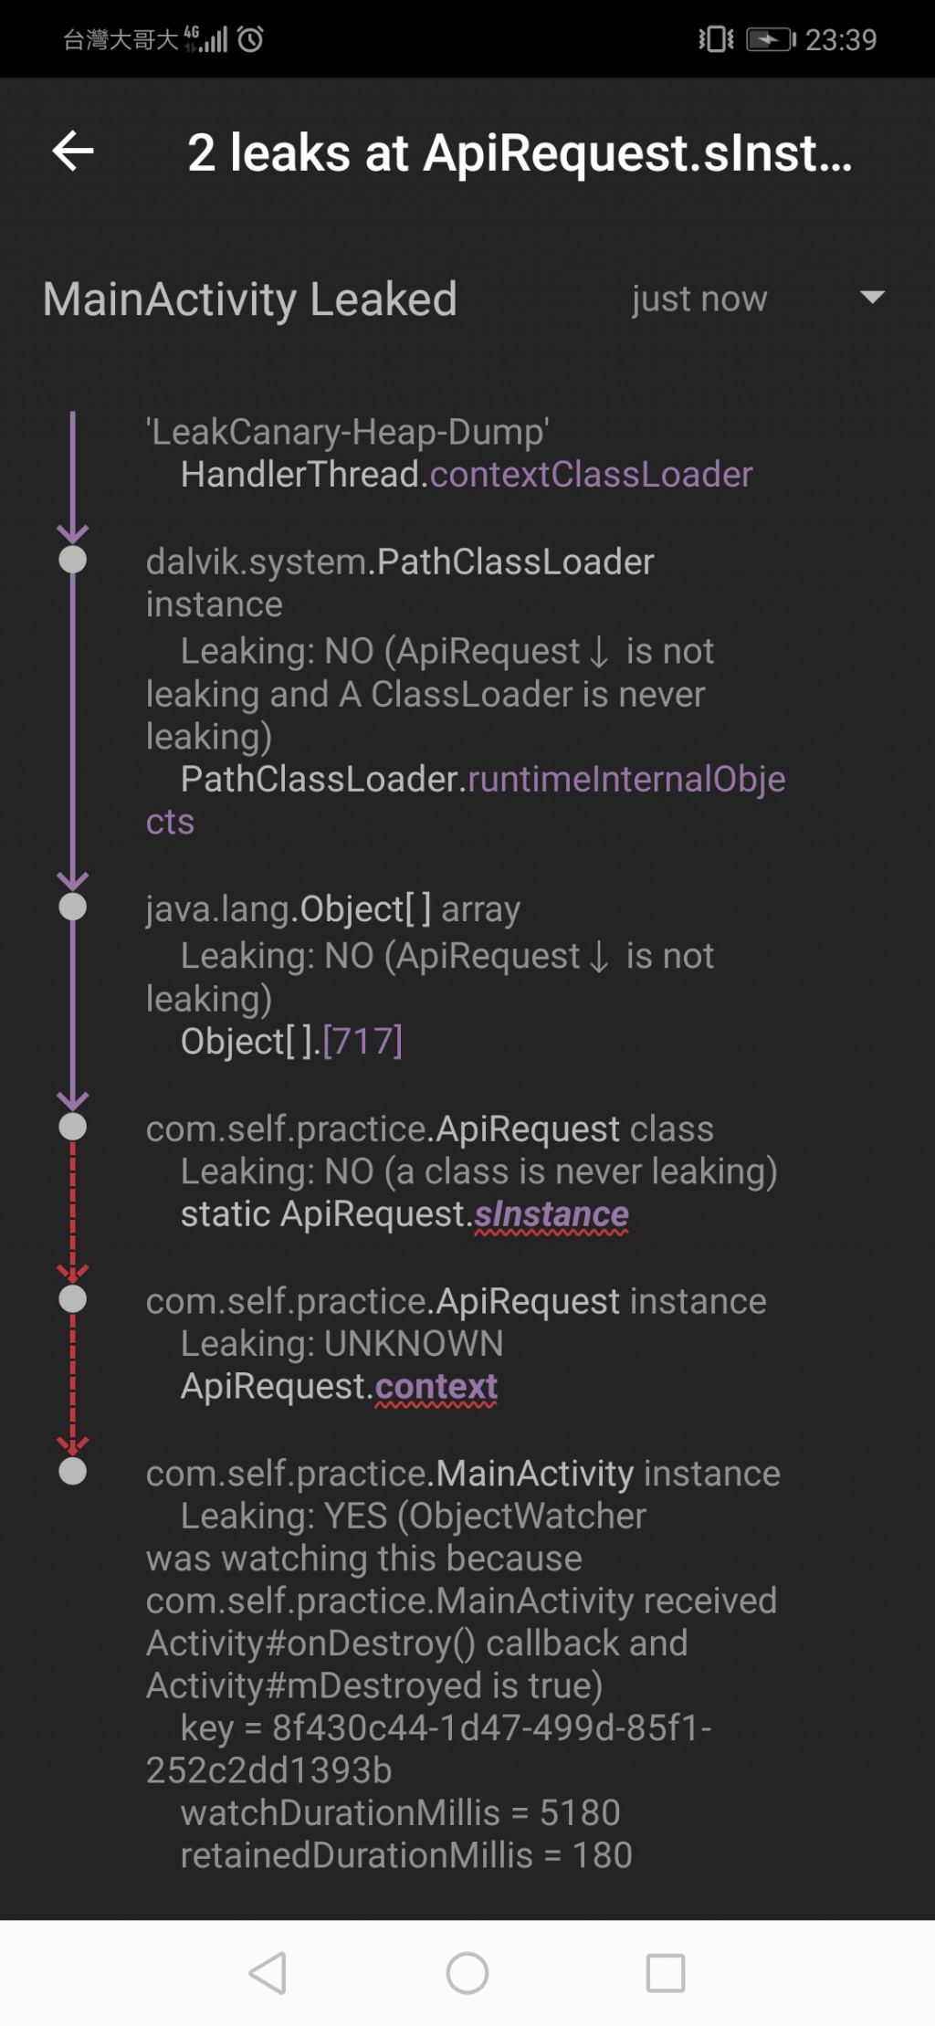
Task: Tap the back arrow in header
Action: [73, 151]
